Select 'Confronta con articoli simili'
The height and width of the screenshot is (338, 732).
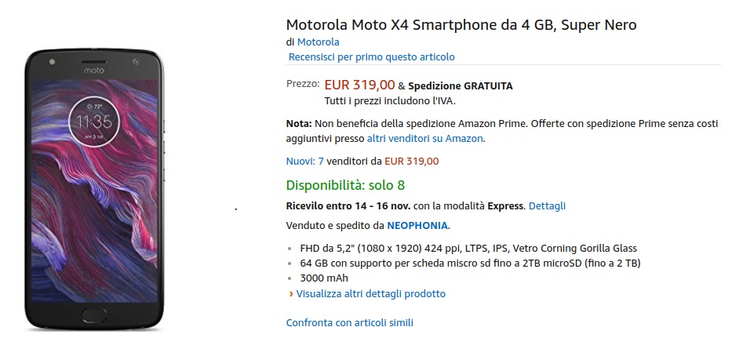349,322
